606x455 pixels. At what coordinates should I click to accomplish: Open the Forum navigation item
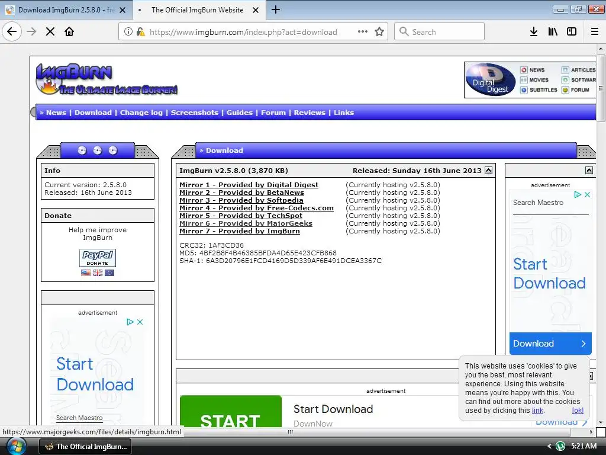coord(273,113)
